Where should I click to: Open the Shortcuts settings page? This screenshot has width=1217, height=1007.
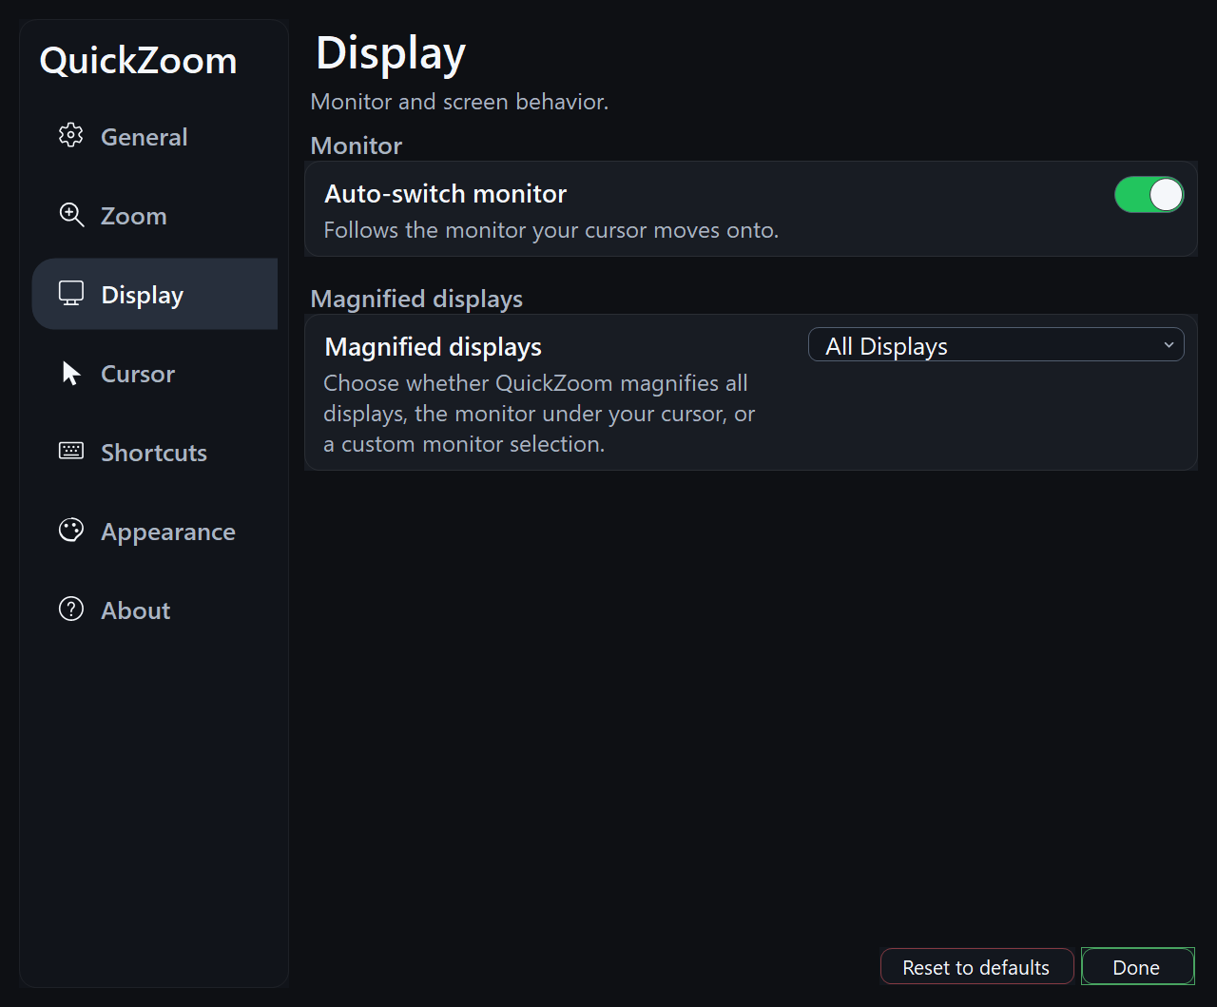coord(155,452)
